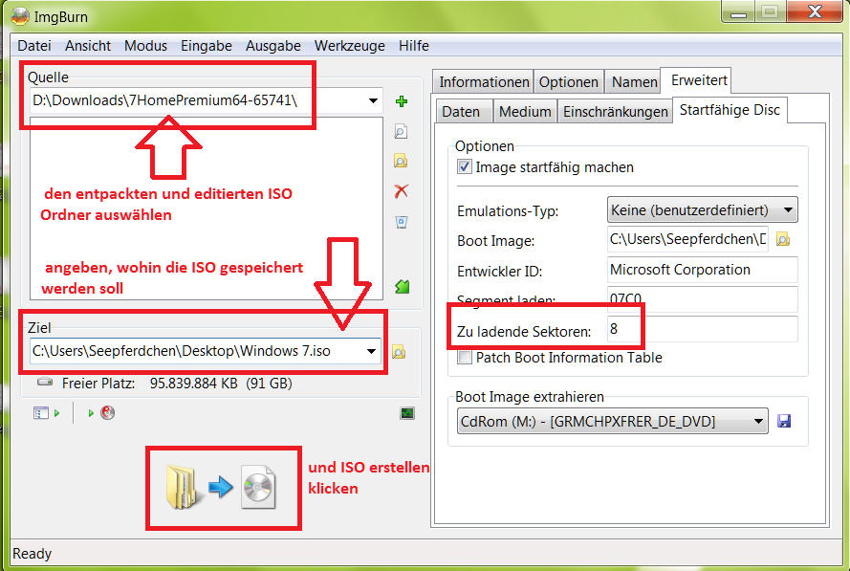Select the Startfähige Disc sub-tab
This screenshot has width=850, height=571.
pos(730,110)
